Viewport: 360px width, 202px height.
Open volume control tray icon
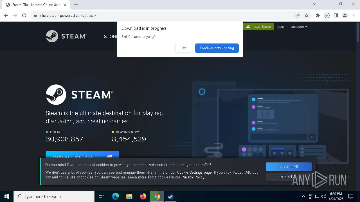324,196
